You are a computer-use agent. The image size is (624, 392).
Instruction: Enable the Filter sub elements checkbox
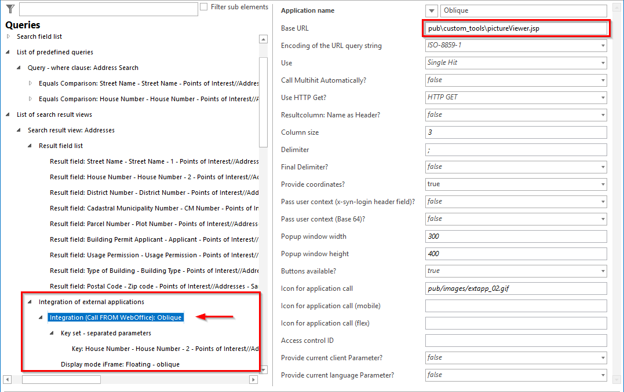click(x=203, y=6)
